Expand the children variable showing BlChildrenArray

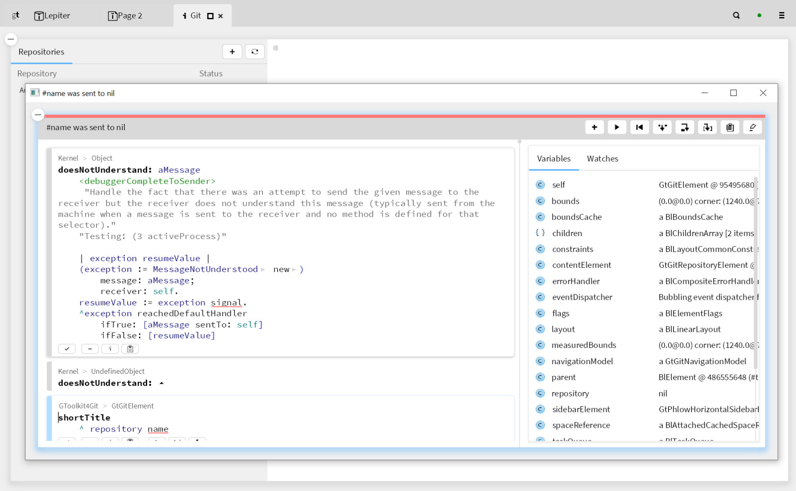tap(567, 233)
